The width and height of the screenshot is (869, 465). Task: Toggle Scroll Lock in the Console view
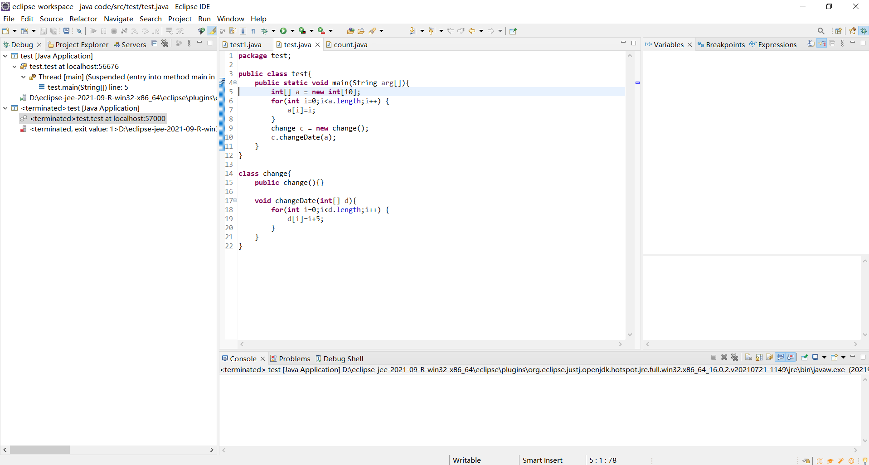[758, 358]
